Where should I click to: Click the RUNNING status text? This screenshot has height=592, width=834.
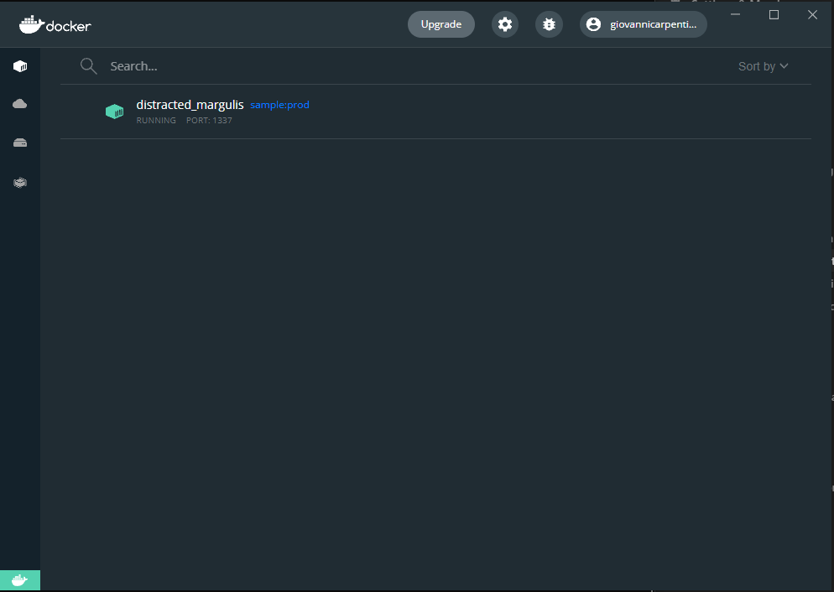point(156,121)
